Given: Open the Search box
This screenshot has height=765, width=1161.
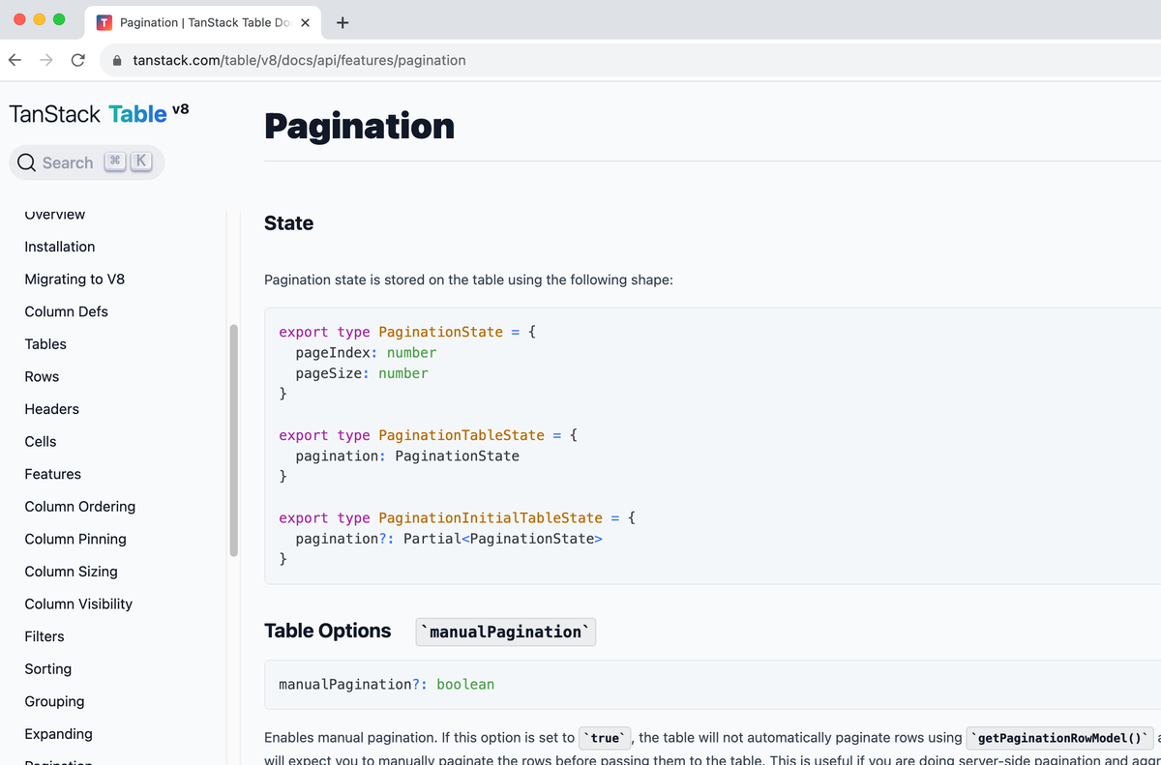Looking at the screenshot, I should (x=85, y=162).
